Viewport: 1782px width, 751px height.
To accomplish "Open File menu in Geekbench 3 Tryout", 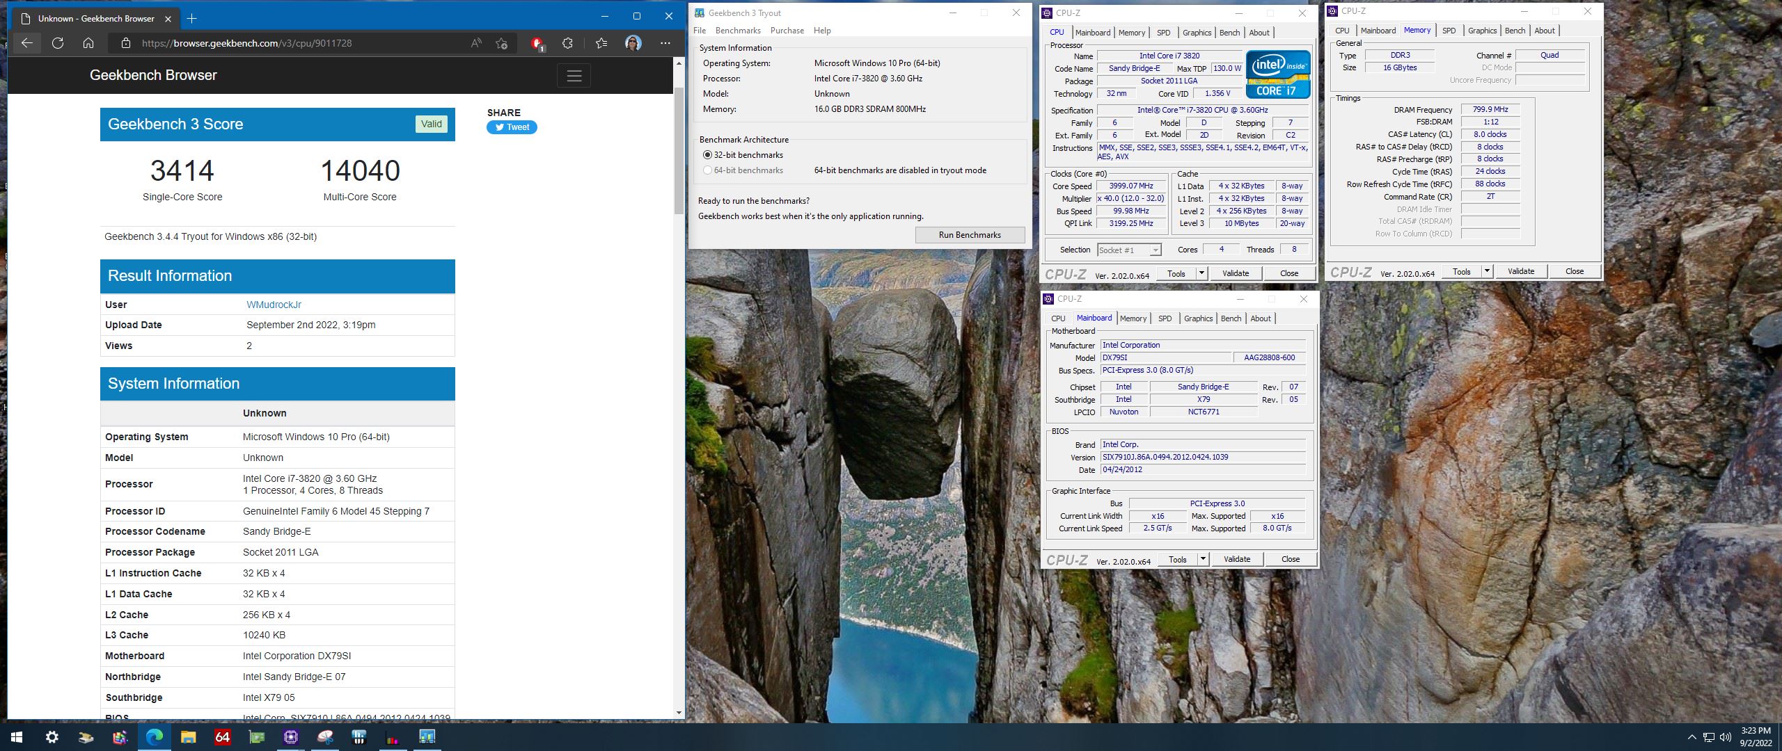I will coord(700,31).
